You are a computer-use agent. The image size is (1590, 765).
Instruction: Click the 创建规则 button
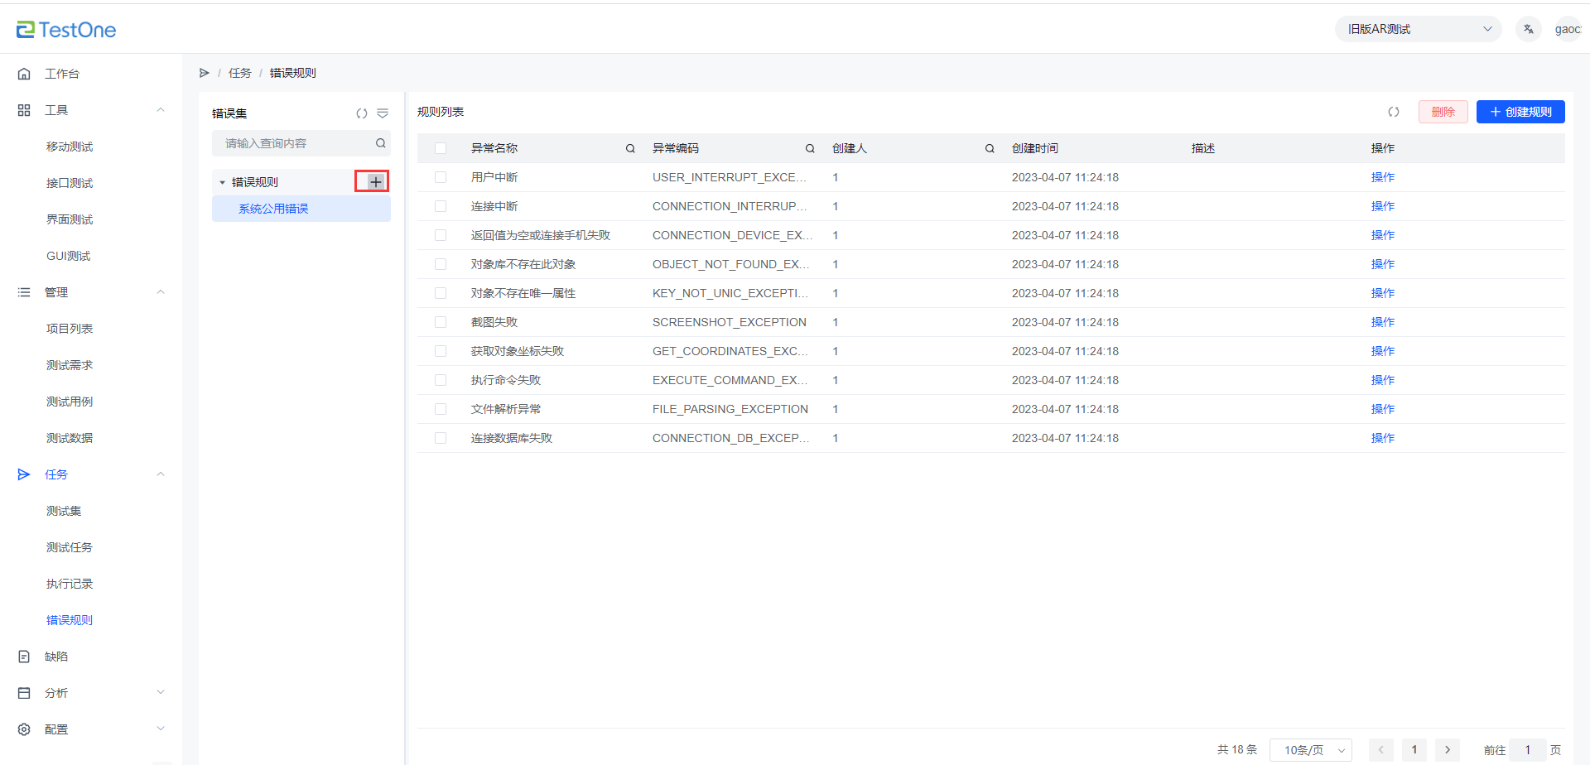(1520, 112)
